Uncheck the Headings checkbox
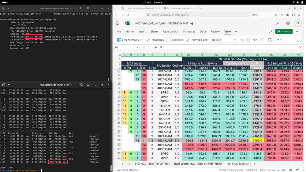The height and width of the screenshot is (172, 306). point(148,40)
